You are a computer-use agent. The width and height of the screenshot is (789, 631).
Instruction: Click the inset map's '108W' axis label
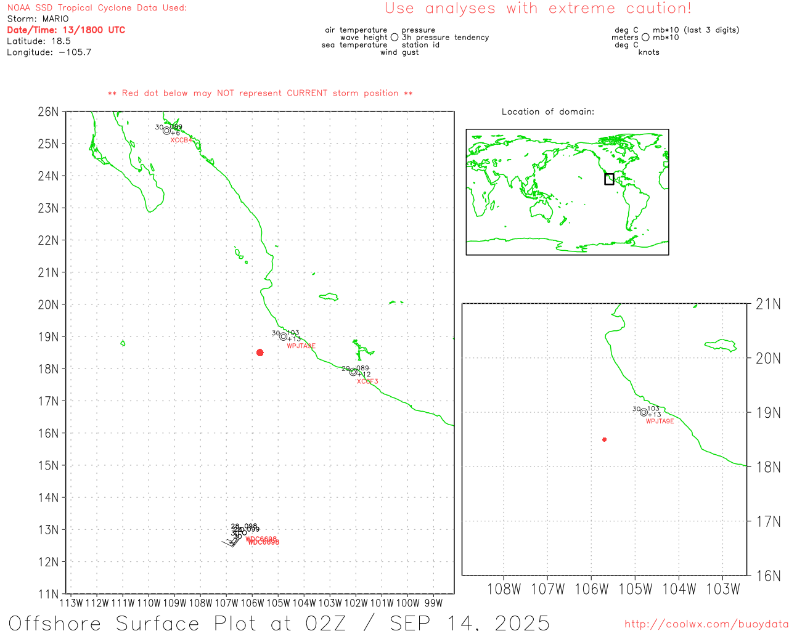click(504, 590)
